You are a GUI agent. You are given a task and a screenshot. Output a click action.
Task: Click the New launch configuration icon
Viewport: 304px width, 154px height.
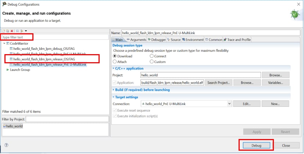[4, 31]
